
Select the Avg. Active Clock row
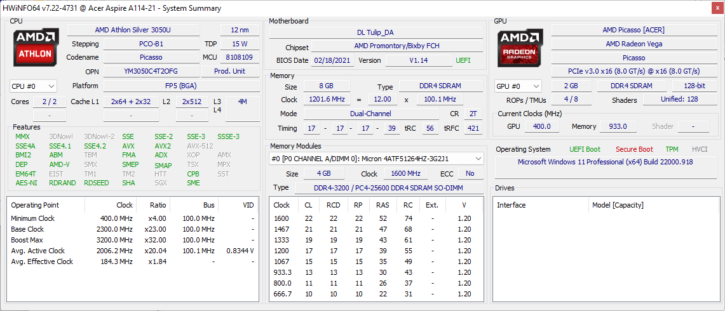[132, 251]
